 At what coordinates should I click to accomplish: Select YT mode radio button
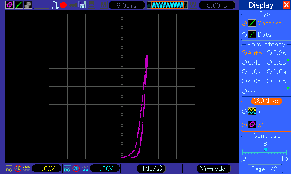tap(244, 112)
